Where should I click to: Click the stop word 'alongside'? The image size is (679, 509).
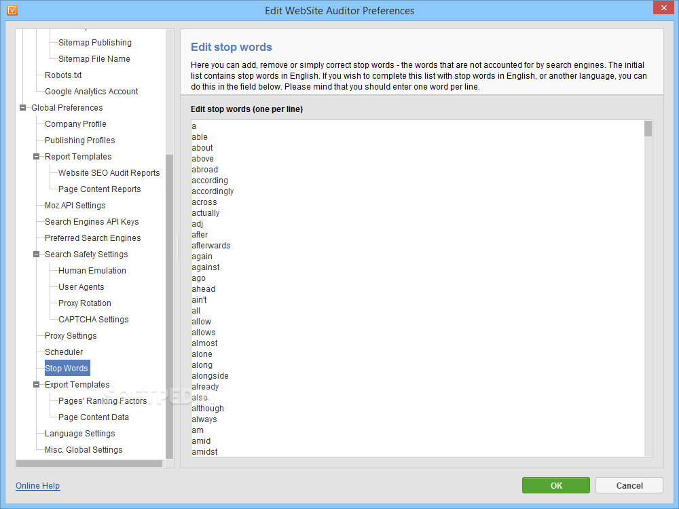click(x=210, y=376)
